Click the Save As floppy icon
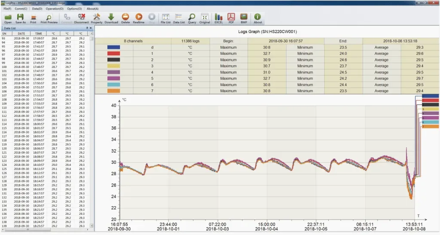The image size is (440, 235). (x=20, y=17)
